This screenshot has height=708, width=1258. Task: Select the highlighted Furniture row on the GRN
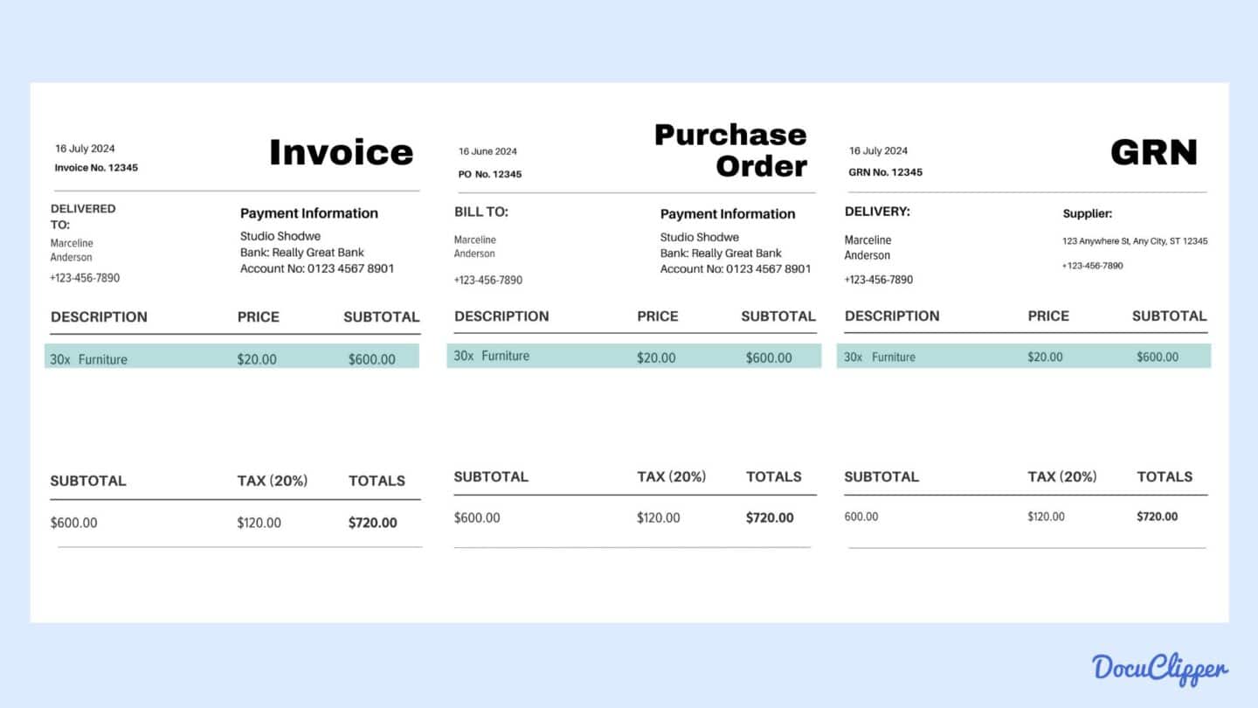[x=1024, y=356]
